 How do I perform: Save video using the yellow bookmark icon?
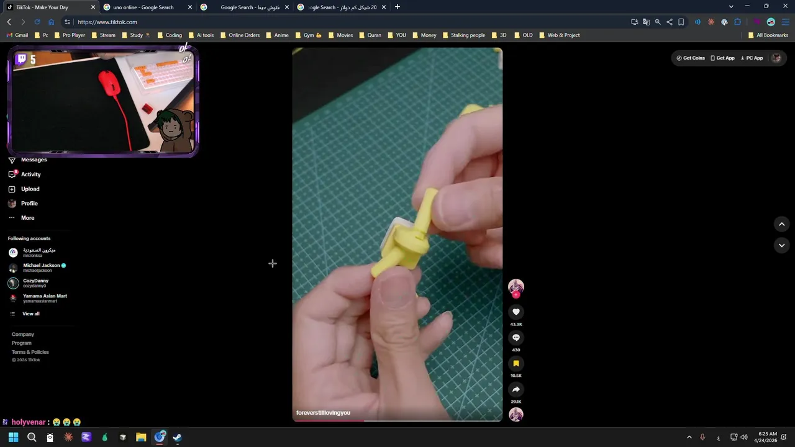coord(516,364)
